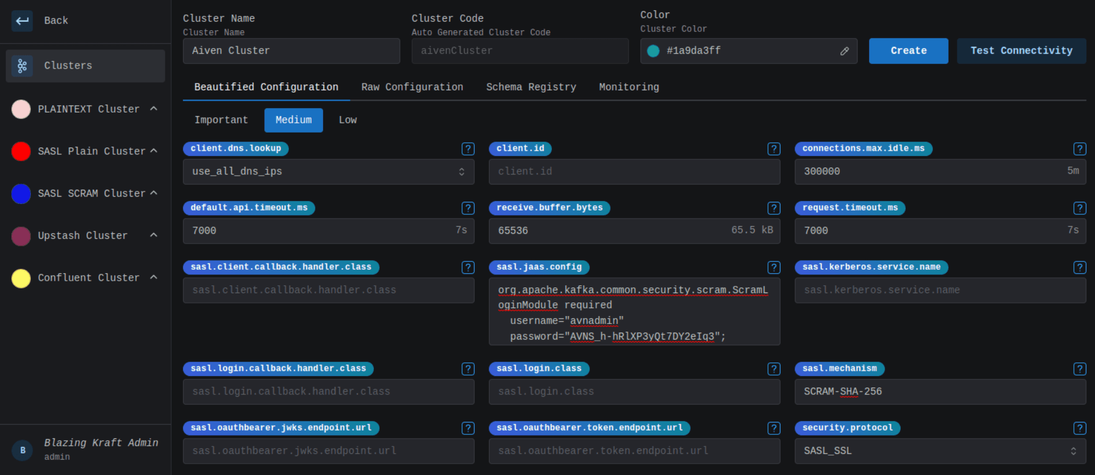Image resolution: width=1095 pixels, height=475 pixels.
Task: Click the admin avatar B icon
Action: 22,450
